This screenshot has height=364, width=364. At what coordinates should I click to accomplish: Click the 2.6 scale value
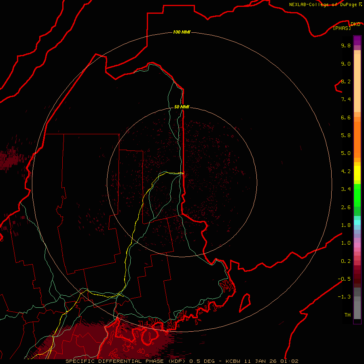(346, 207)
